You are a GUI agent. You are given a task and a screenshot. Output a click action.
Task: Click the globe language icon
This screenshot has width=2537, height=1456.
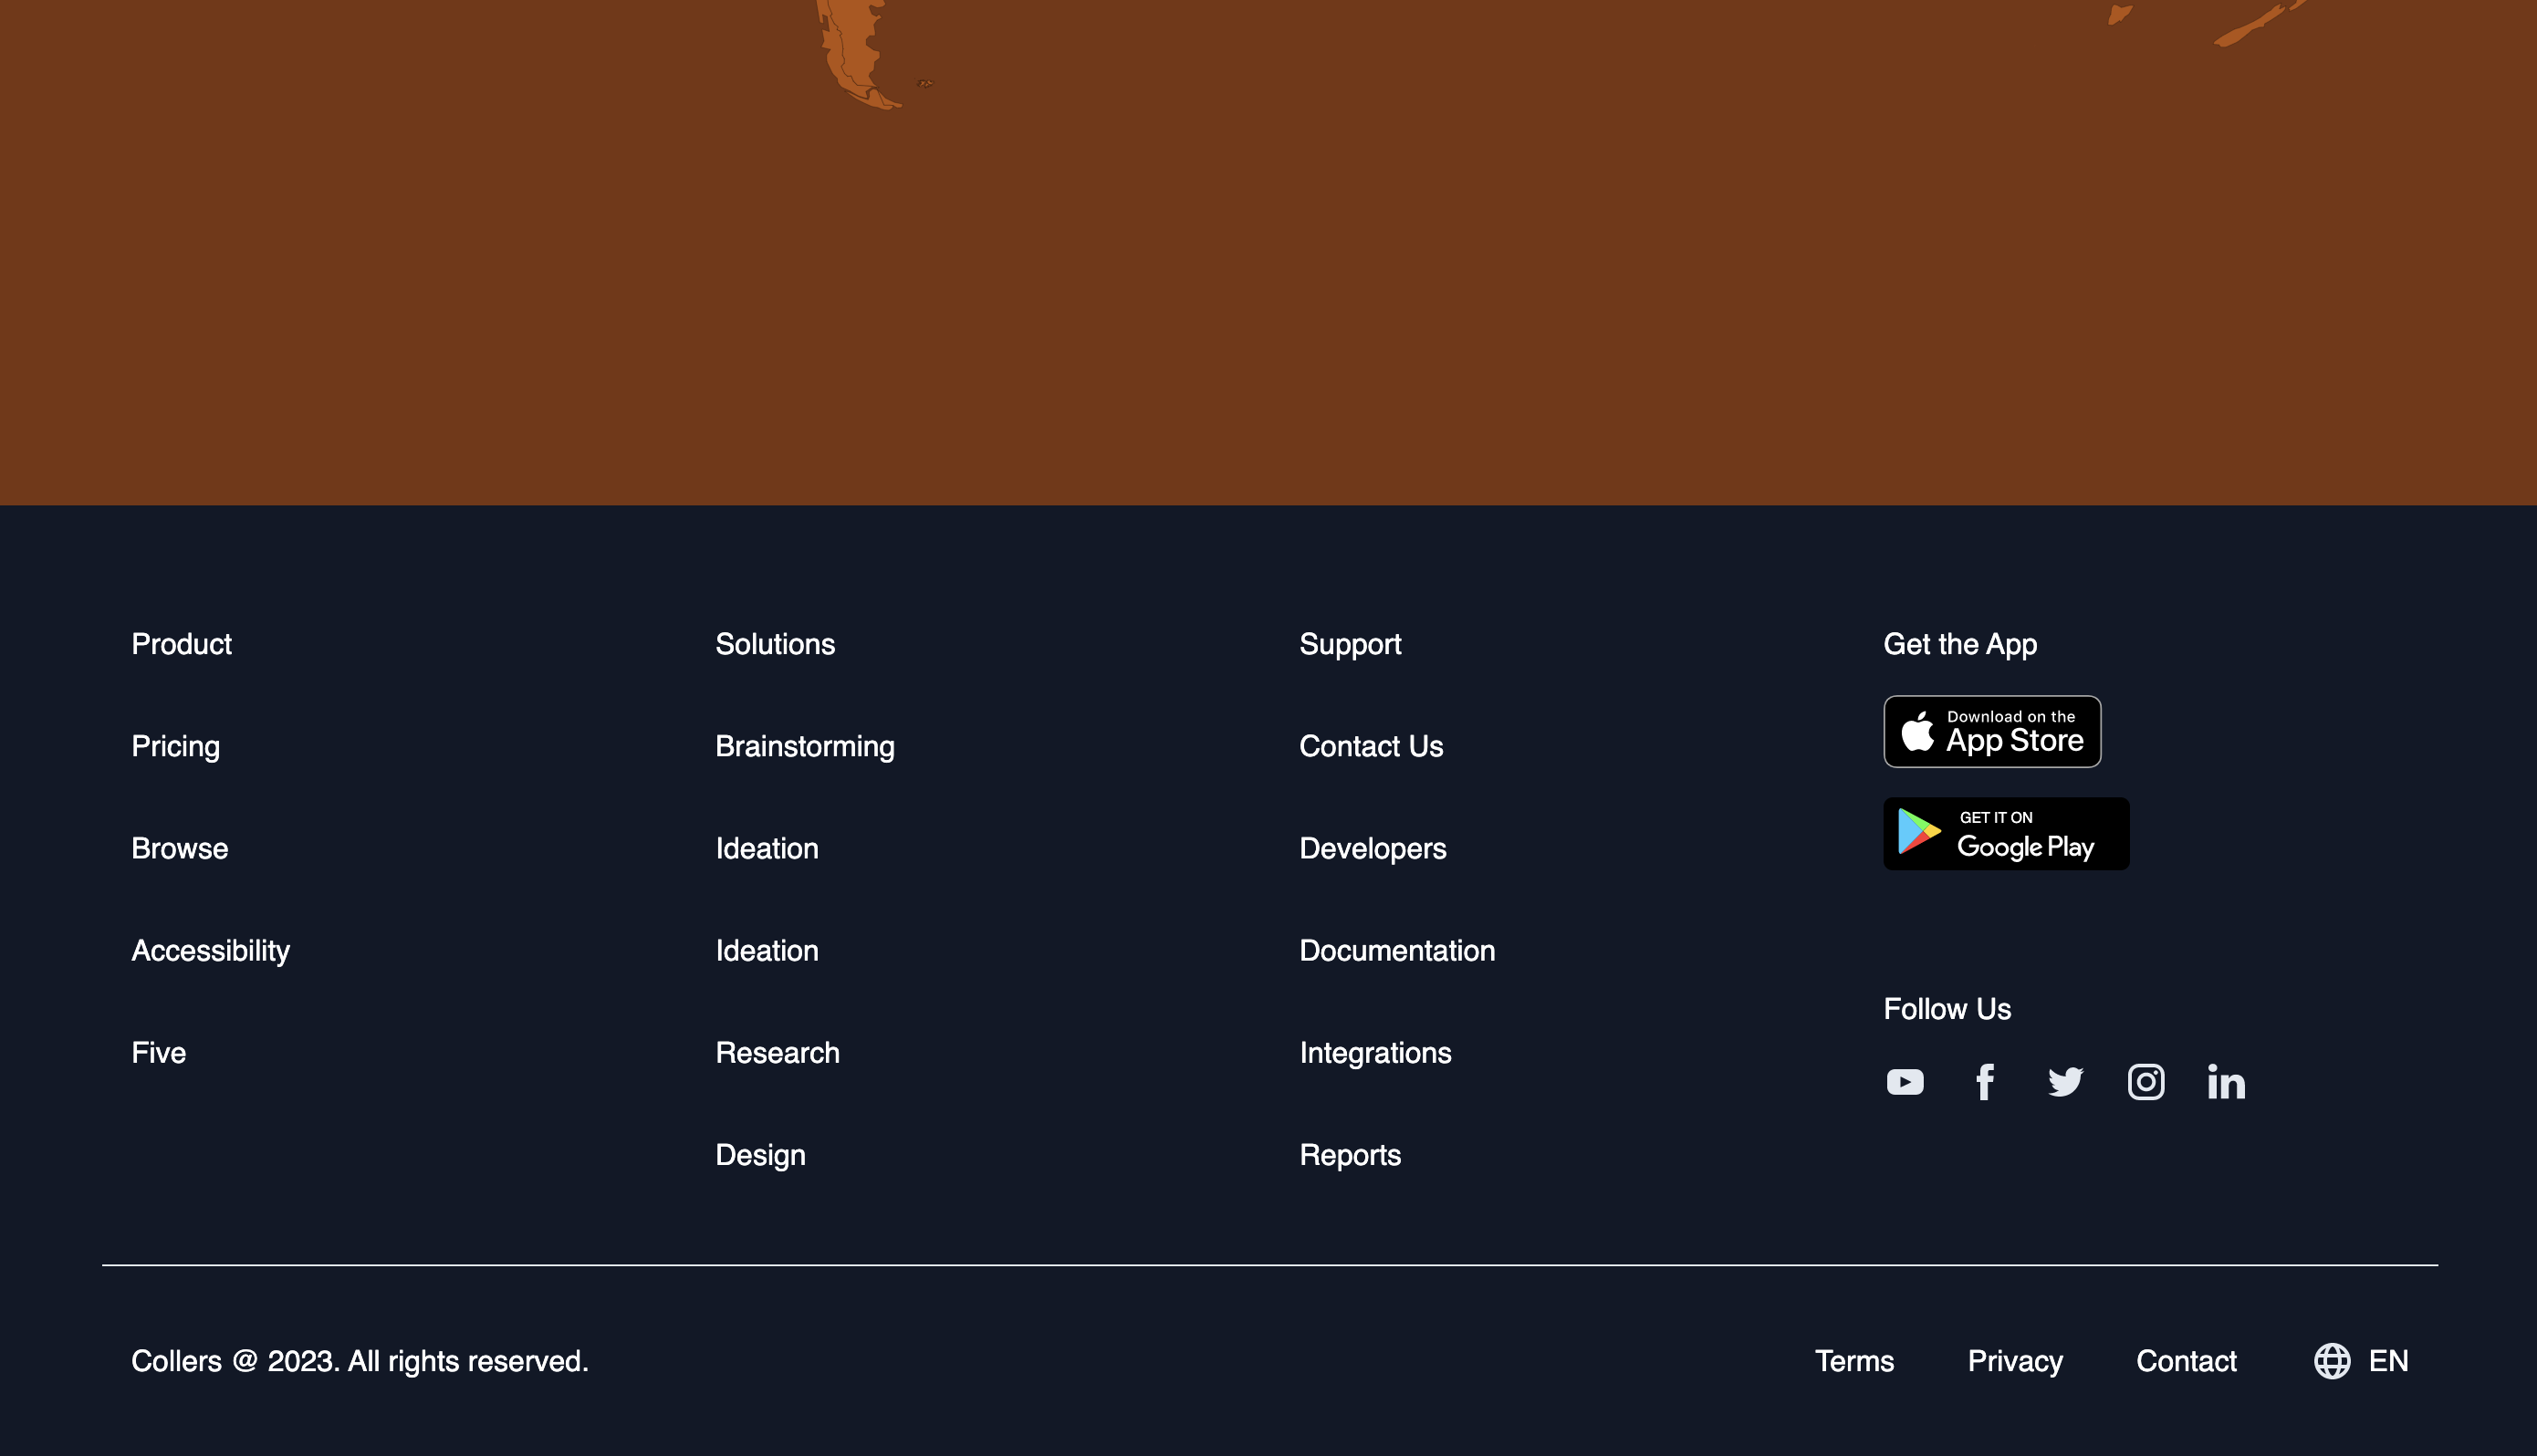(x=2332, y=1361)
